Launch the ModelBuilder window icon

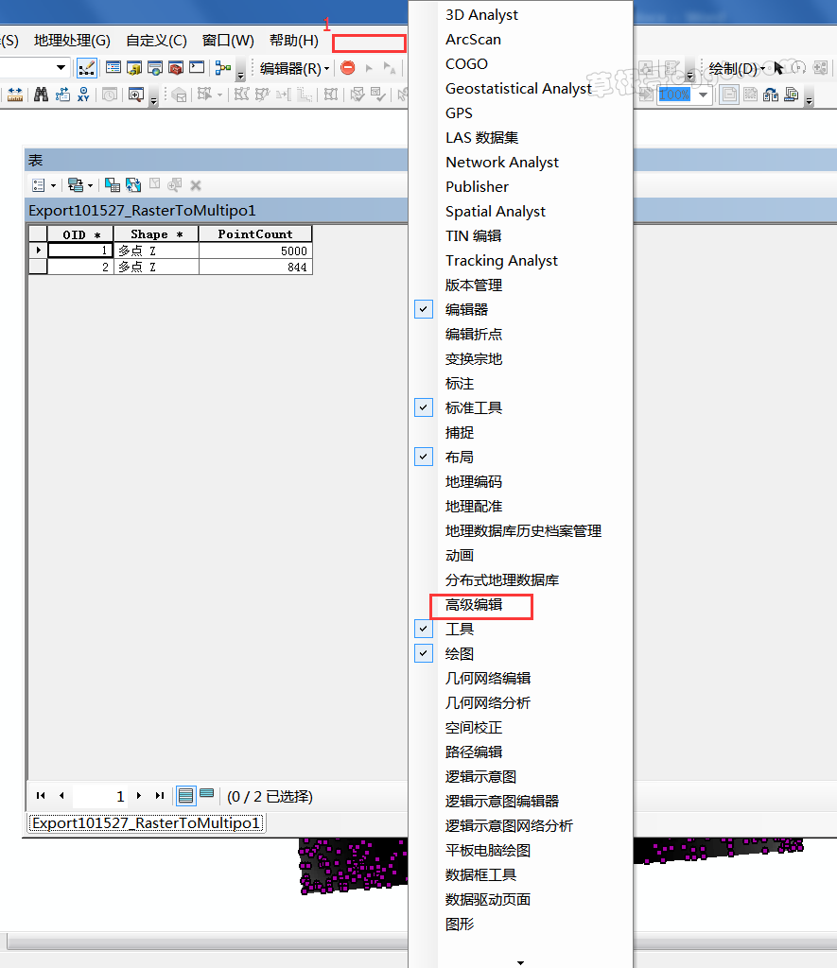[223, 67]
